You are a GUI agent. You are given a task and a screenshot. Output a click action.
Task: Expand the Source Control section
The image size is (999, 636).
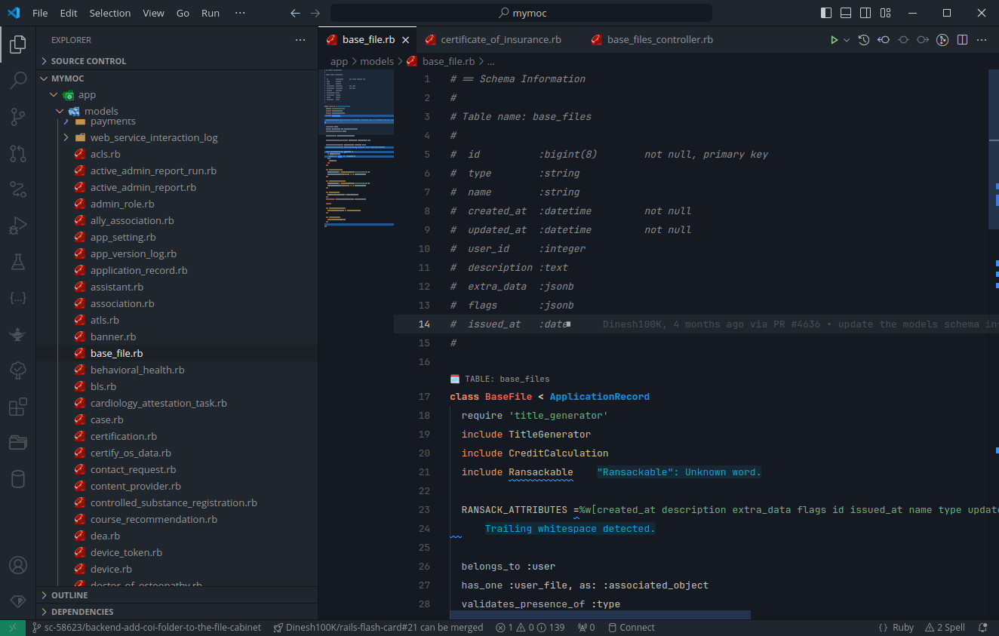[177, 61]
